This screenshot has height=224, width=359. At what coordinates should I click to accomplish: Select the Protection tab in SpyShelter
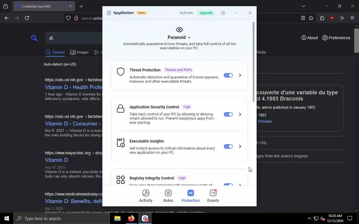click(x=191, y=196)
